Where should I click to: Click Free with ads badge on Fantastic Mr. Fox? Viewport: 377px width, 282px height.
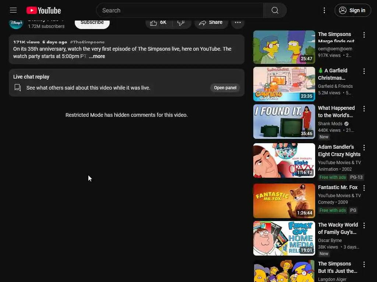(332, 210)
